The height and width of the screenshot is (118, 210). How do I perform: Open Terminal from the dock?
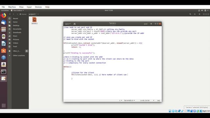(x=4, y=71)
